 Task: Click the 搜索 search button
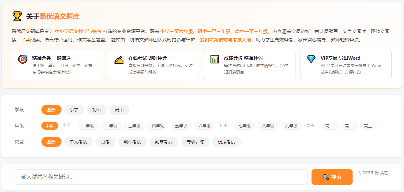point(332,177)
